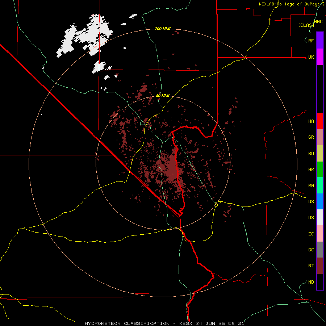Click the HYDROMETEOR CLASSIFICATION title text
Screen dimensions: 326x326
pyautogui.click(x=127, y=323)
